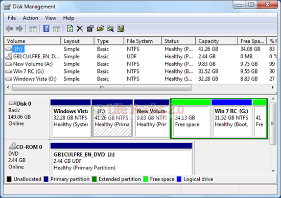Click the Disk Management title bar icon
Image resolution: width=281 pixels, height=198 pixels.
pyautogui.click(x=7, y=7)
